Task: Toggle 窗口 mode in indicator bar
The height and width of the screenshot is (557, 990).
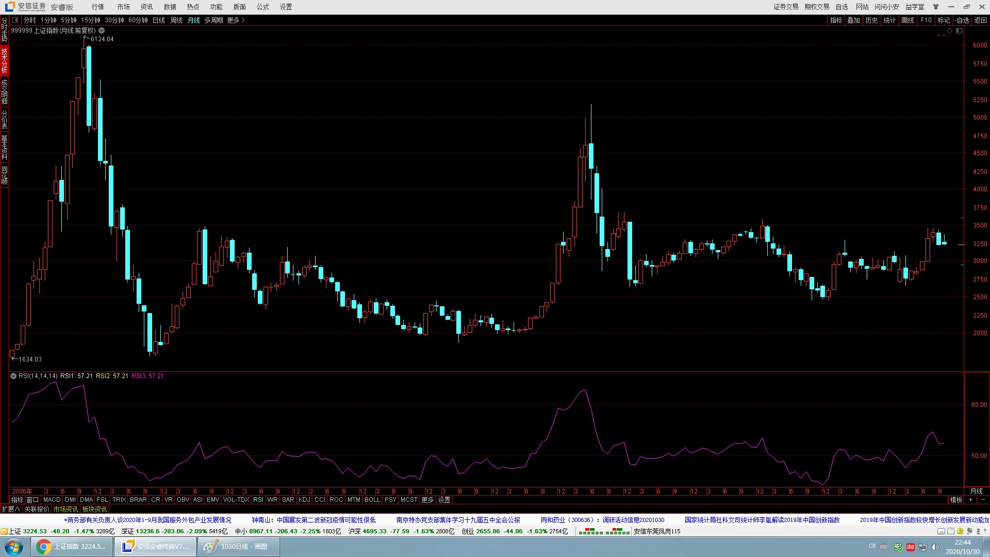Action: pyautogui.click(x=32, y=500)
